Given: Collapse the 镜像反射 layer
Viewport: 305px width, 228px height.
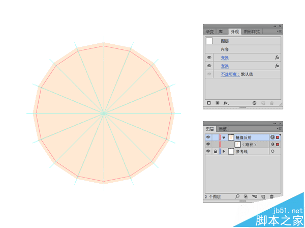Looking at the screenshot, I should tap(224, 137).
